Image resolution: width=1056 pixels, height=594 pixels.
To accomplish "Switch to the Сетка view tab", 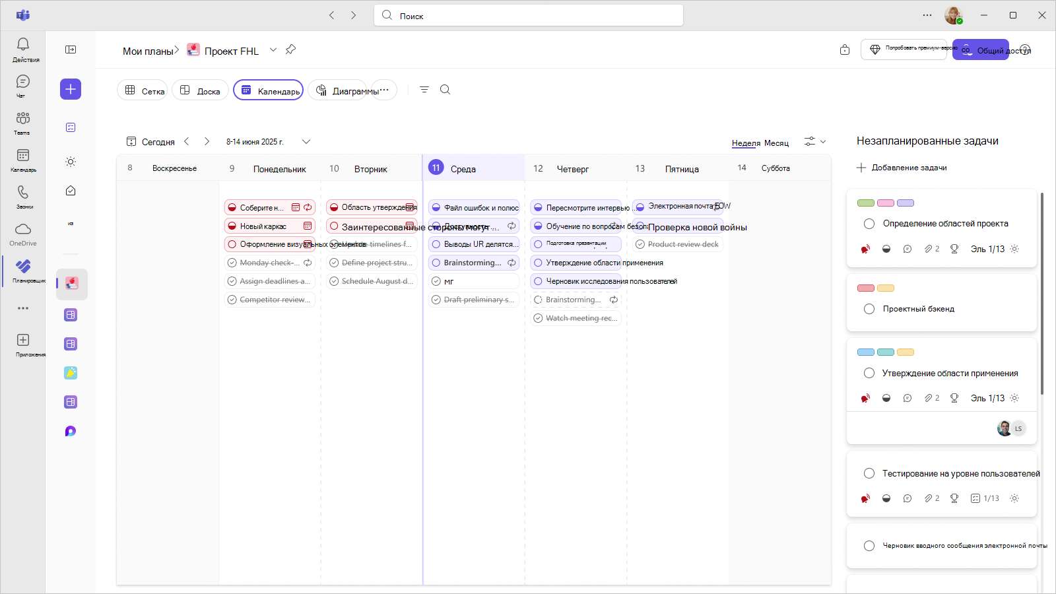I will (x=143, y=90).
